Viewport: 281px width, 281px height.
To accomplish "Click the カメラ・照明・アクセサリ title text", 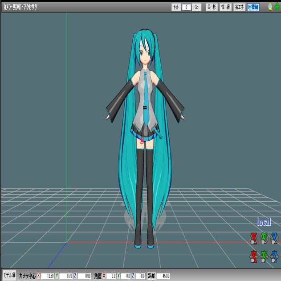I will pyautogui.click(x=20, y=7).
